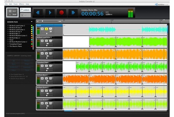
Task: Open the File menu
Action: tap(6, 4)
